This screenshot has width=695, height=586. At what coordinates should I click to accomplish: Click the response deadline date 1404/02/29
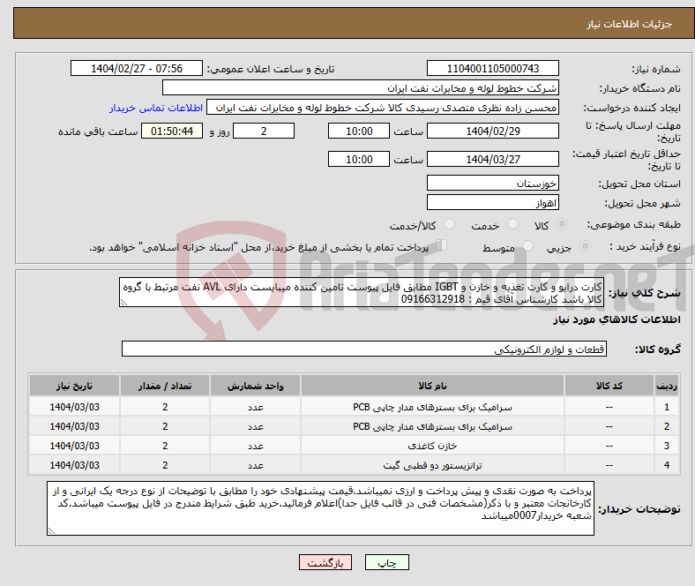tap(492, 131)
